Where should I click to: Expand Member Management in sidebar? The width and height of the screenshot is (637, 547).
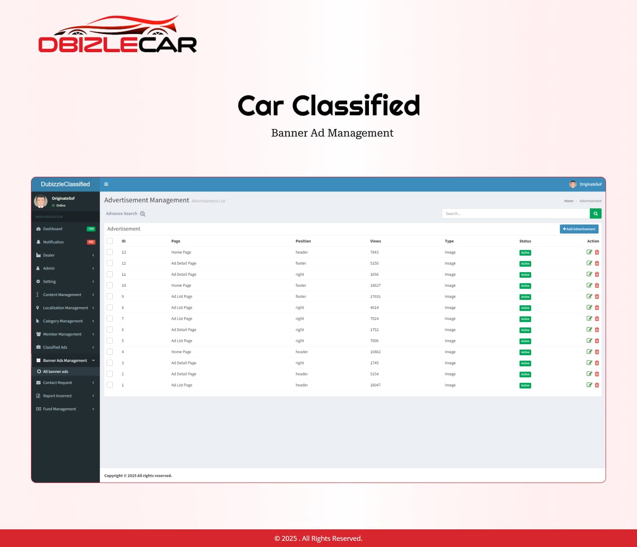coord(65,334)
